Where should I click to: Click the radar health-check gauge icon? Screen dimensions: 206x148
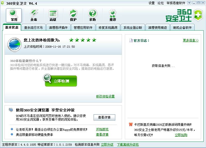tap(14, 45)
